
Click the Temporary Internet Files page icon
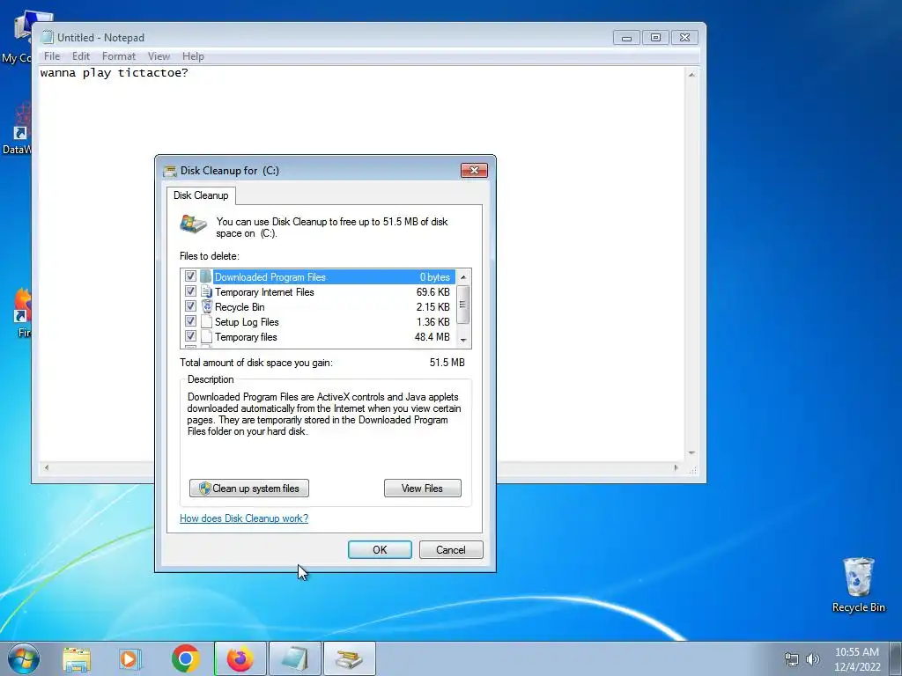(206, 292)
